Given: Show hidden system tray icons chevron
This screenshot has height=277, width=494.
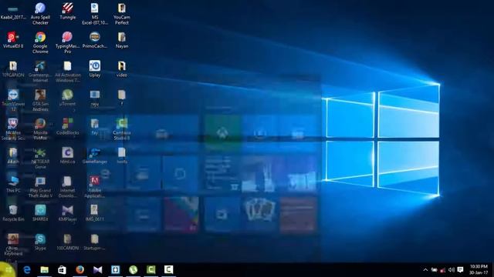Looking at the screenshot, I should point(425,270).
